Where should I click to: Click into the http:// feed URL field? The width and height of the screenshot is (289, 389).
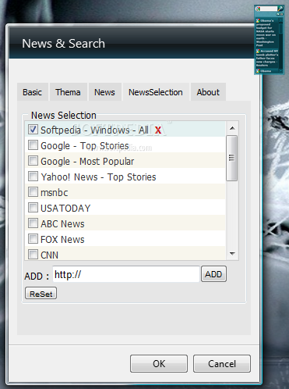click(x=126, y=274)
